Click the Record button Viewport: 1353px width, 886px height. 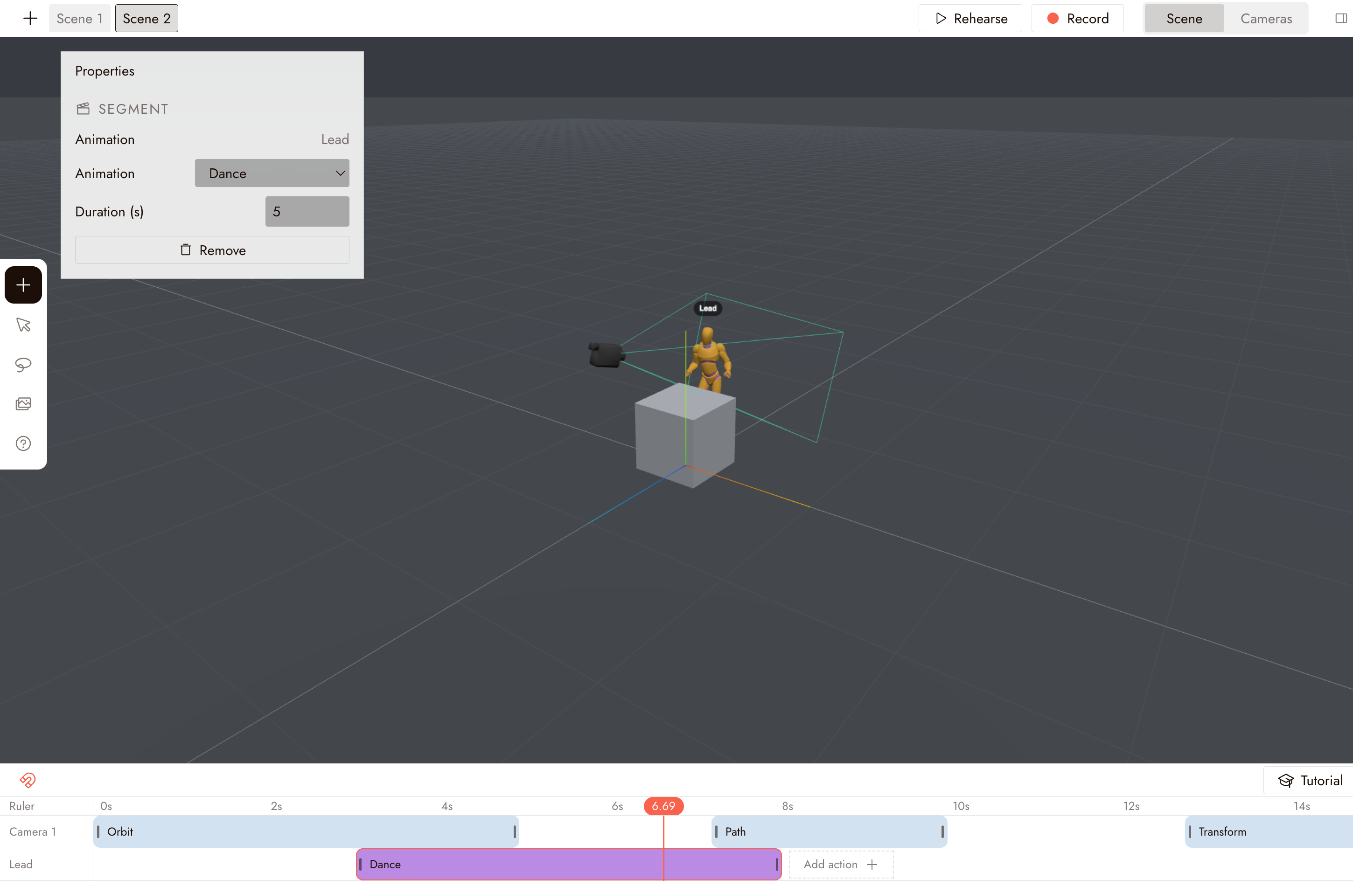1077,18
